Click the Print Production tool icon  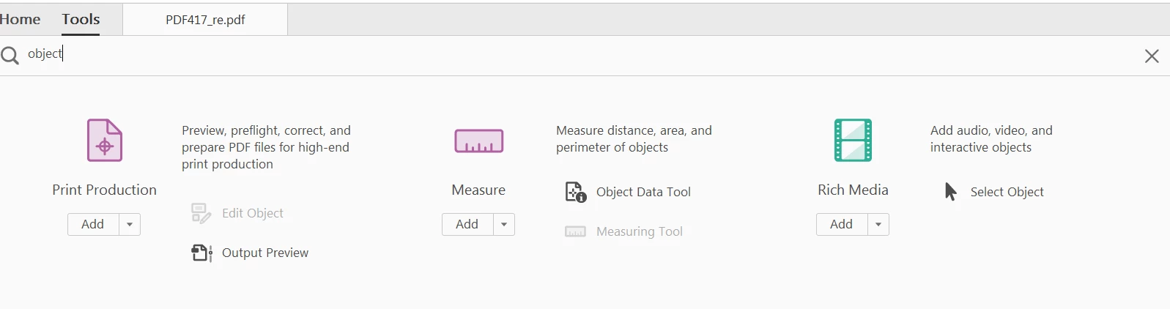pos(105,140)
